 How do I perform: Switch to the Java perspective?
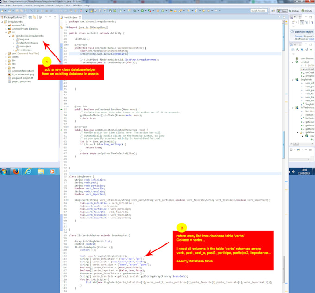click(283, 11)
